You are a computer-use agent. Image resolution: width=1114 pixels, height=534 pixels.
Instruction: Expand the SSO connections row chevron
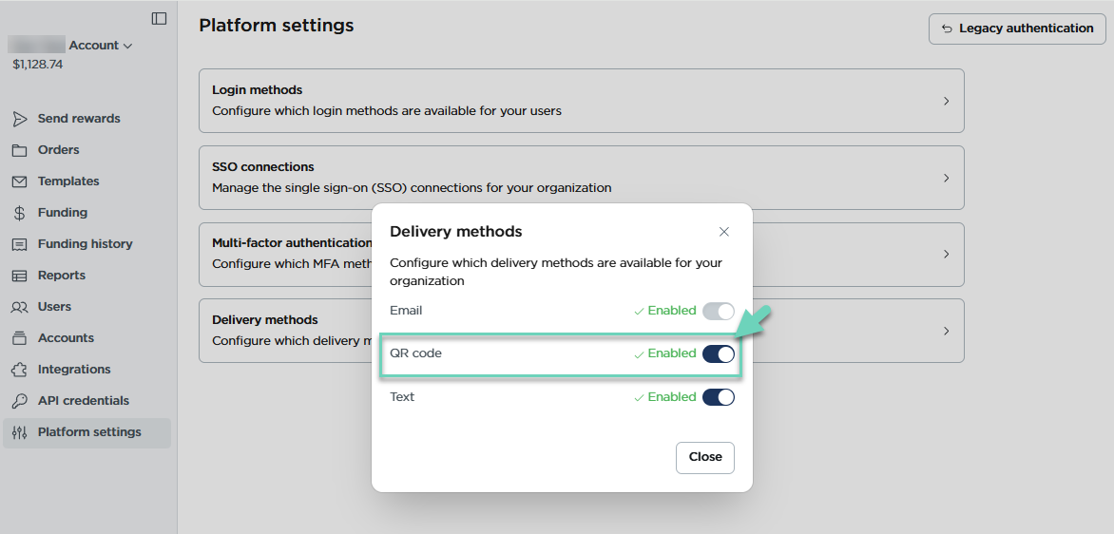tap(945, 178)
